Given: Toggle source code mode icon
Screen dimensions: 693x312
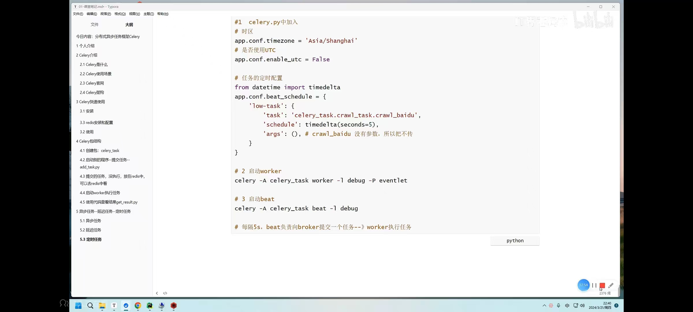Looking at the screenshot, I should [165, 293].
